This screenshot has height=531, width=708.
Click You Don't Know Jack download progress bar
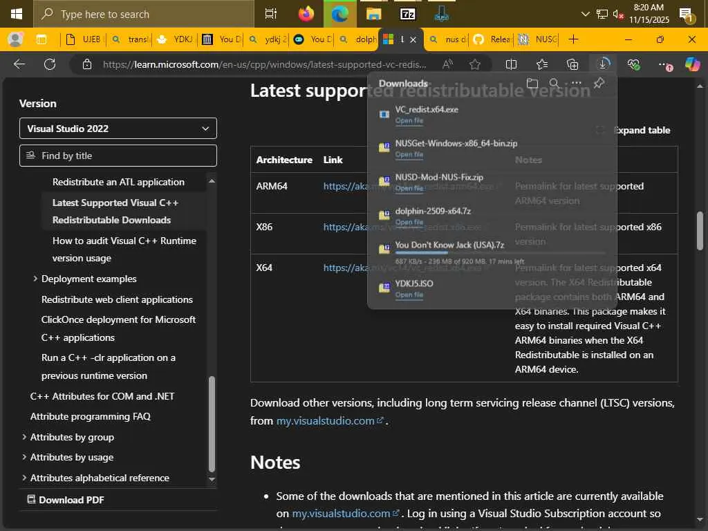(x=500, y=253)
